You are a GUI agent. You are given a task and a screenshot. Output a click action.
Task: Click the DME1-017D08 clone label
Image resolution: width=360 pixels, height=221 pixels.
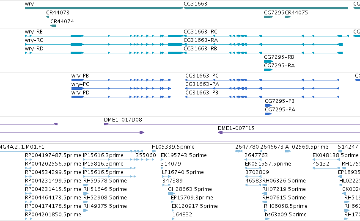tap(123, 120)
